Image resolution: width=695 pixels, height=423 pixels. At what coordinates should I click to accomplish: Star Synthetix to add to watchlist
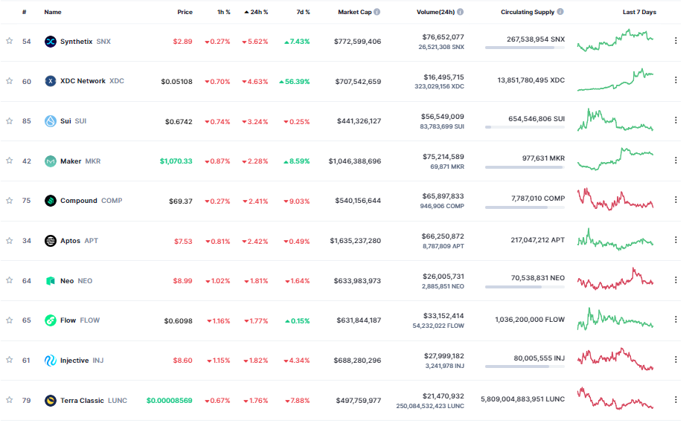point(10,41)
